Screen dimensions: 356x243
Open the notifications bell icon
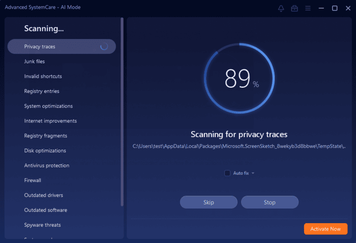pyautogui.click(x=281, y=8)
